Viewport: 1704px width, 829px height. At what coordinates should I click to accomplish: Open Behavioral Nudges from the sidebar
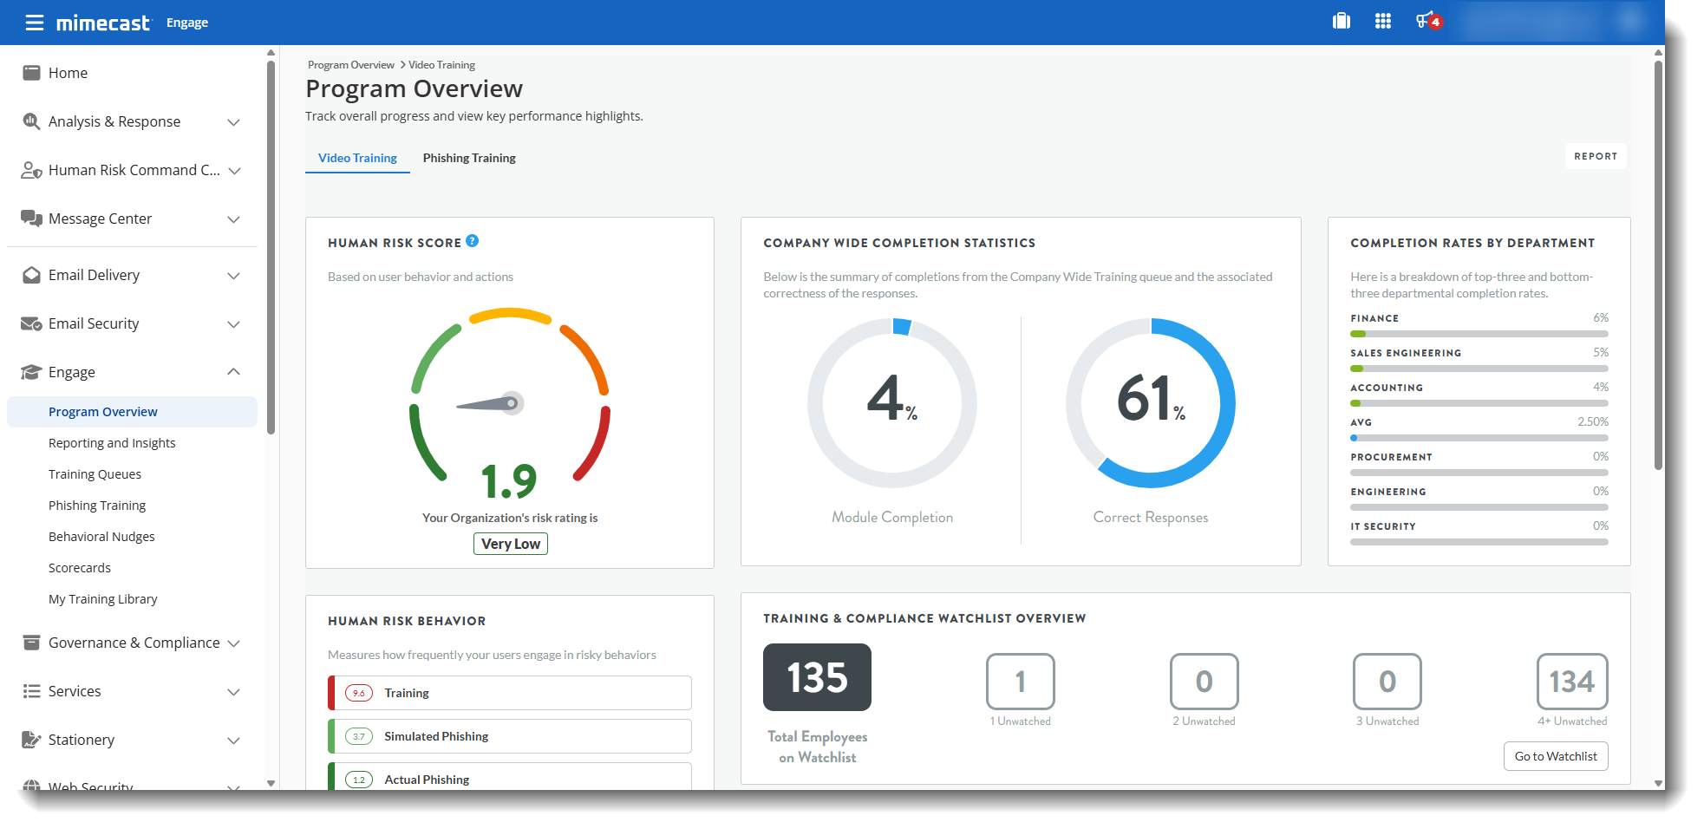[101, 536]
